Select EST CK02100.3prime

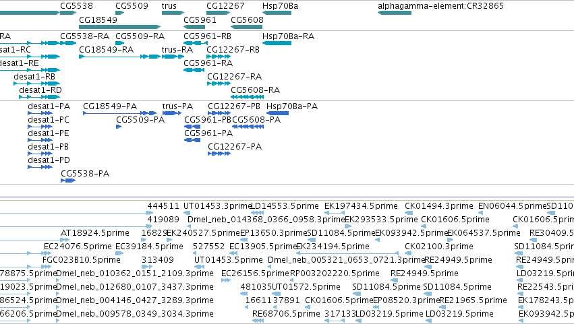point(439,247)
